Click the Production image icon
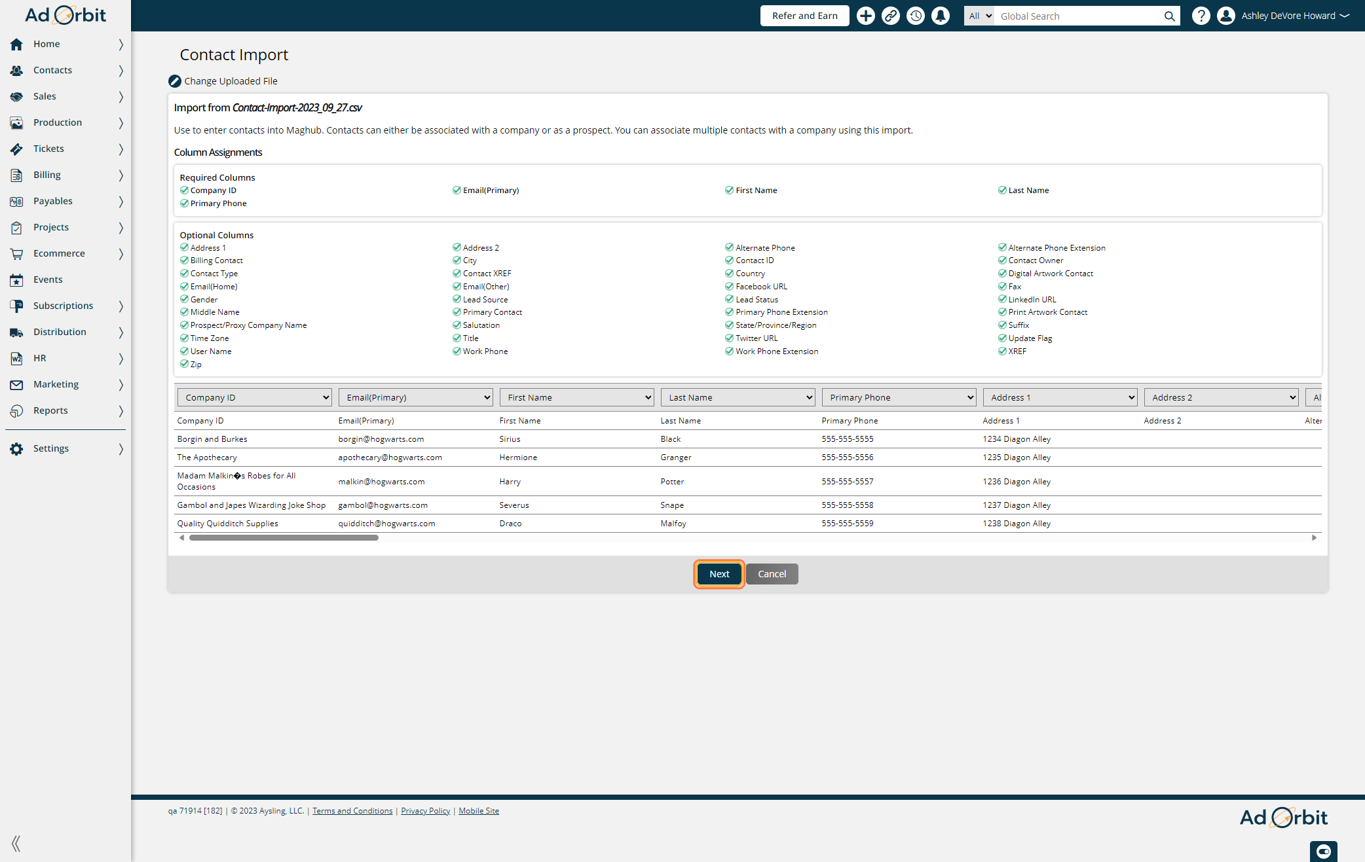The height and width of the screenshot is (862, 1365). tap(16, 123)
